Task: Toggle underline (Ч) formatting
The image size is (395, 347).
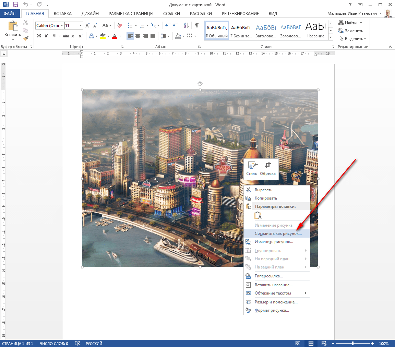Action: coord(54,36)
